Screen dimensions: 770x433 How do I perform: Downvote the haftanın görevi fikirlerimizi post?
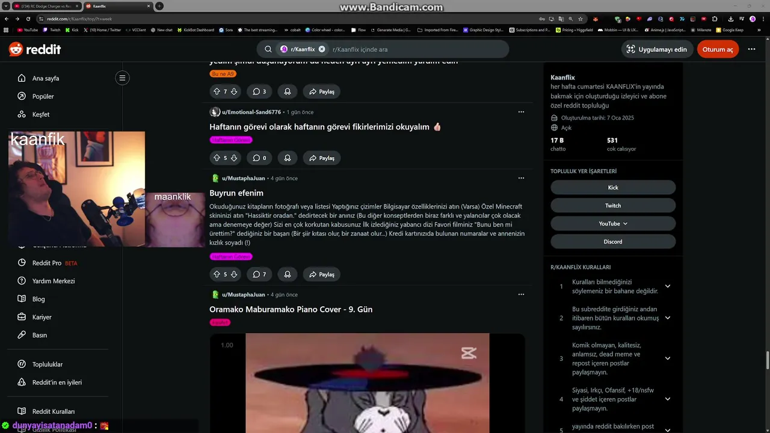(234, 158)
